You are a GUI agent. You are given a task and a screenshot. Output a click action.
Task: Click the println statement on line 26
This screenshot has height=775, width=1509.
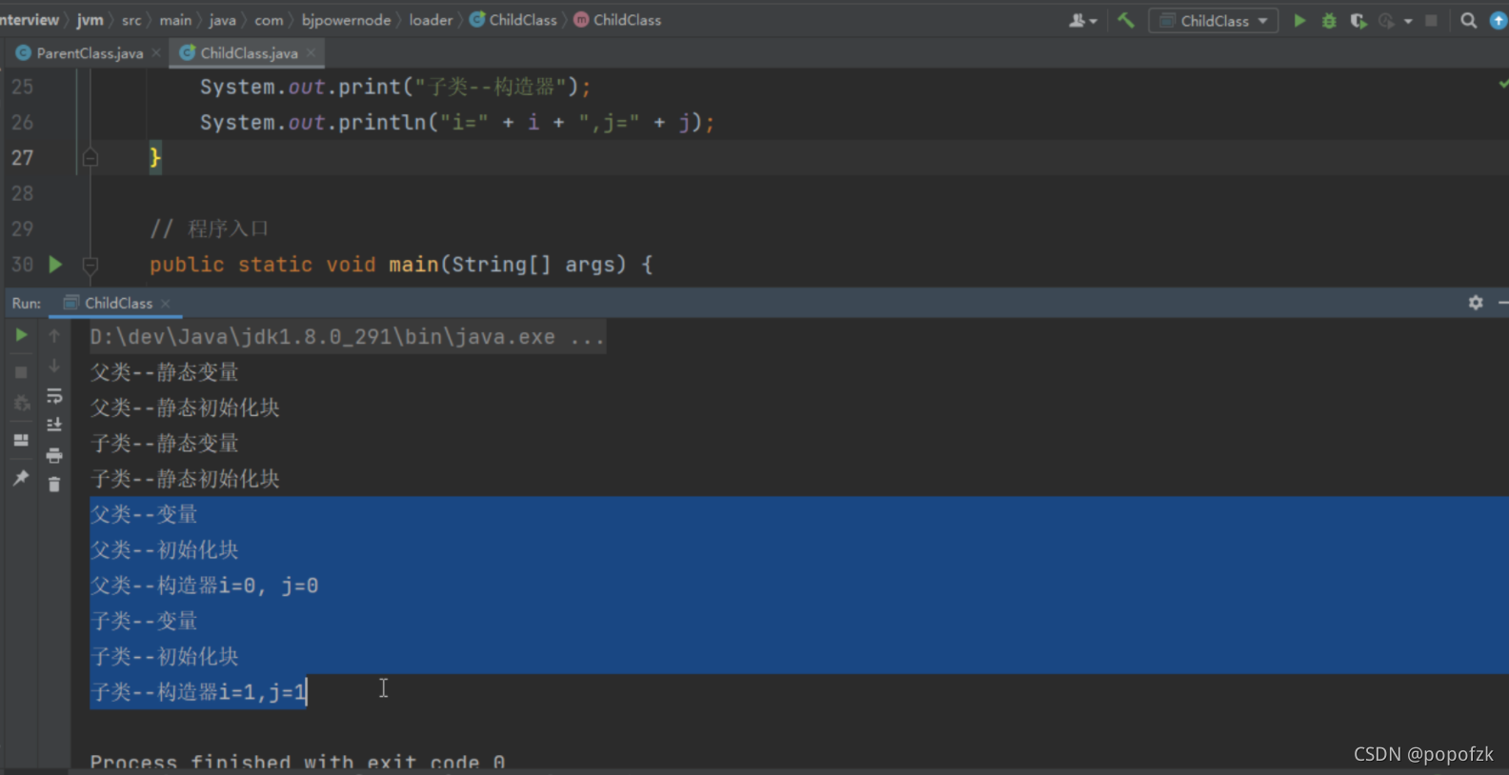tap(456, 122)
